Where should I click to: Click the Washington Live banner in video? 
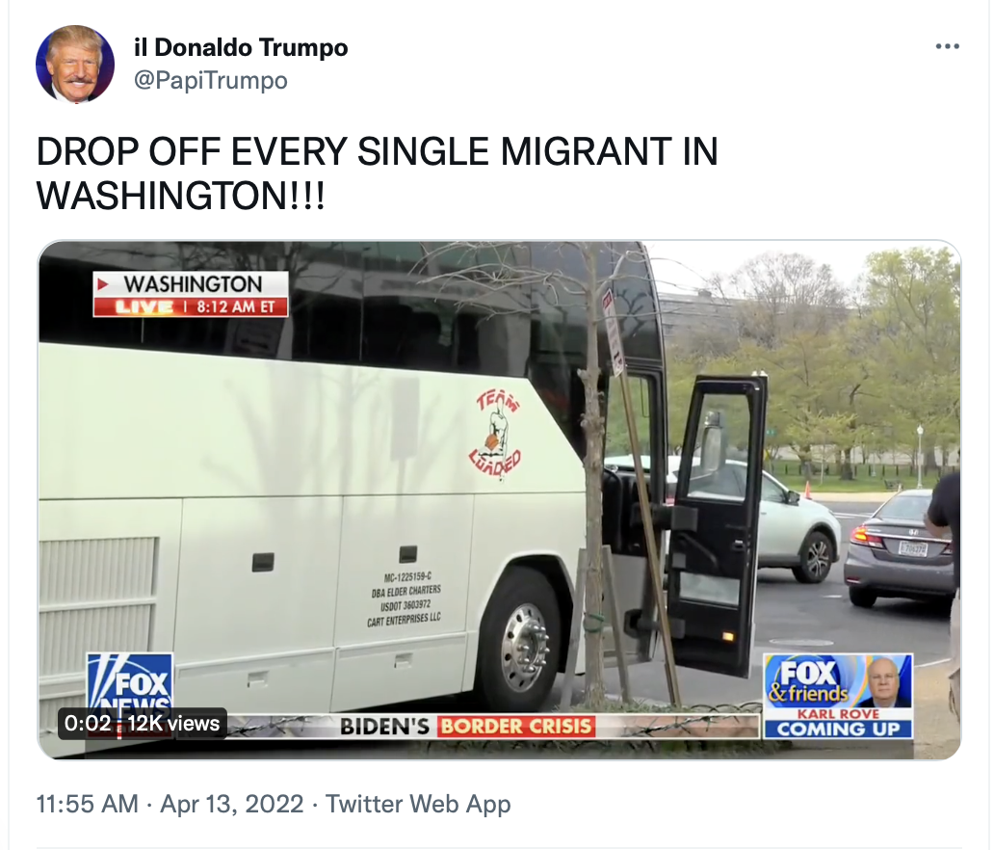(x=191, y=294)
